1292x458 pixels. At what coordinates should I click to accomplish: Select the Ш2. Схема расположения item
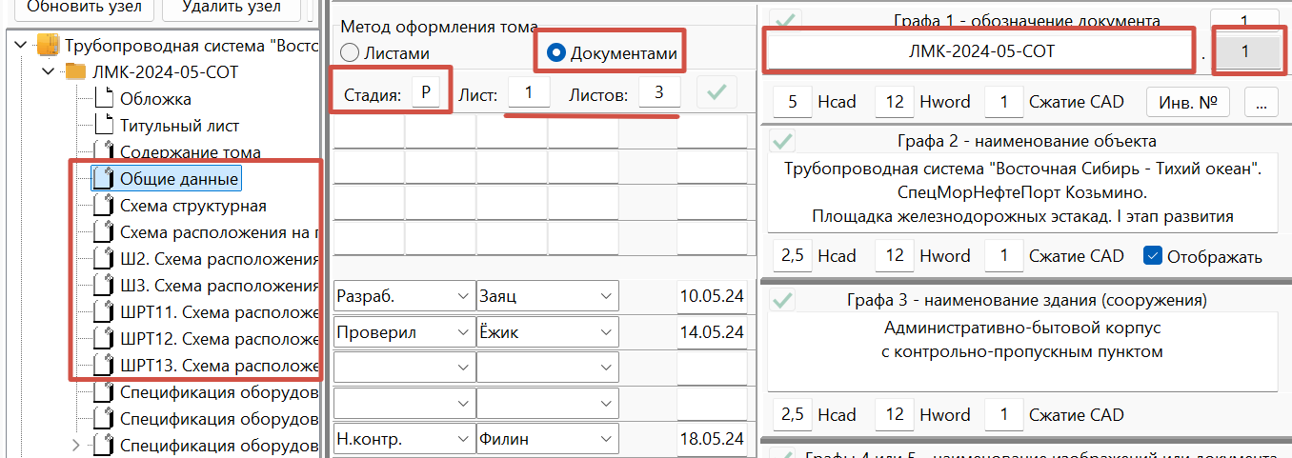(219, 259)
